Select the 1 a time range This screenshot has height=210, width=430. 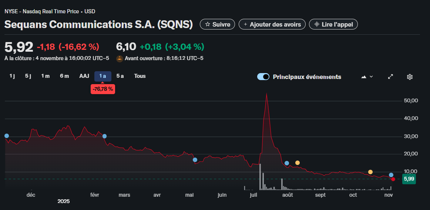(103, 76)
